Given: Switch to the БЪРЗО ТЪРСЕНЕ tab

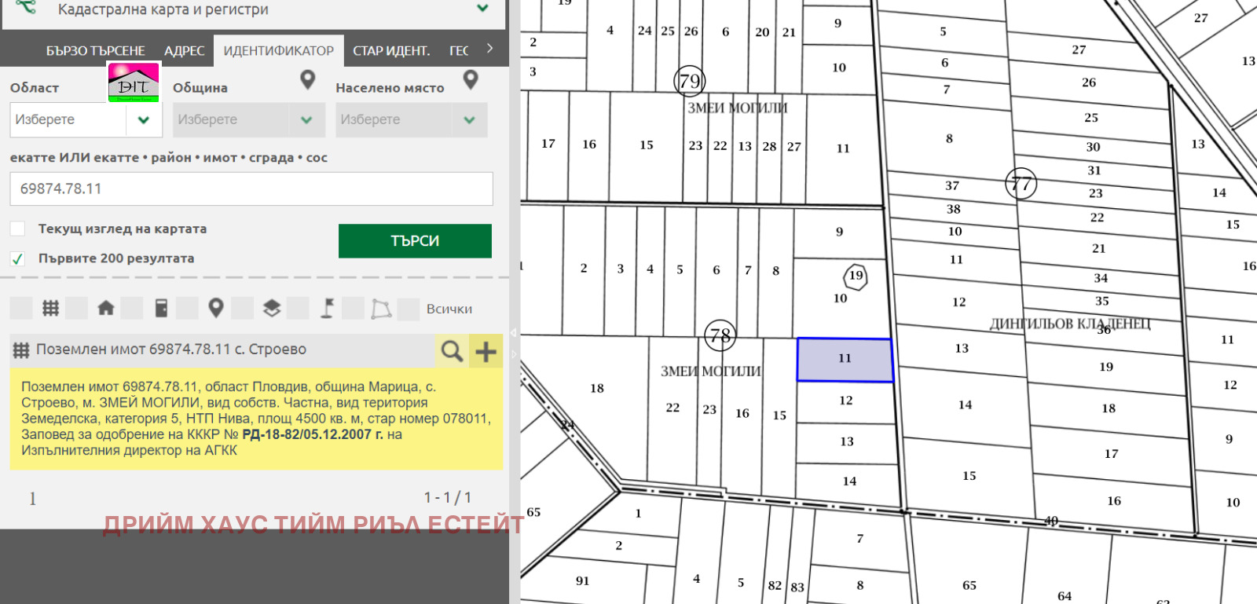Looking at the screenshot, I should 95,51.
